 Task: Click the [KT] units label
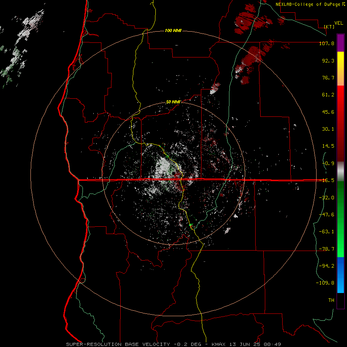coord(329,27)
